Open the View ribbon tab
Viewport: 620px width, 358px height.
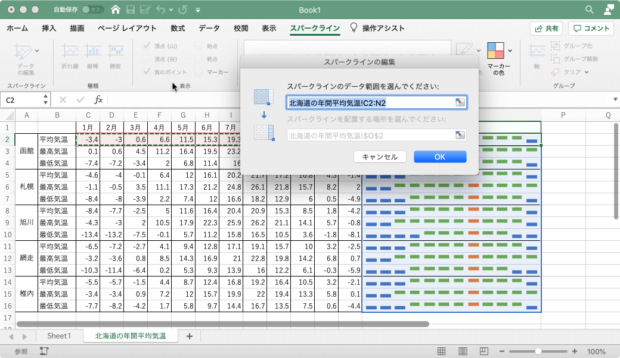pos(269,28)
